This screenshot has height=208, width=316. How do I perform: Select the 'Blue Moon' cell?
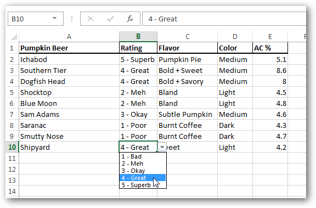[x=69, y=103]
